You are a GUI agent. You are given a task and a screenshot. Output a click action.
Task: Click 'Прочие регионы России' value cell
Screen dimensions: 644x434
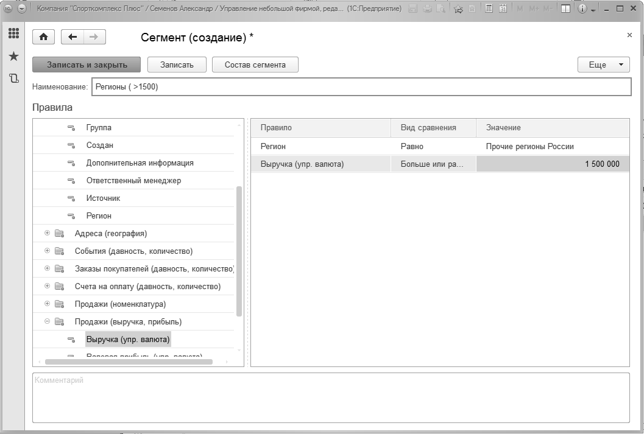coord(553,147)
